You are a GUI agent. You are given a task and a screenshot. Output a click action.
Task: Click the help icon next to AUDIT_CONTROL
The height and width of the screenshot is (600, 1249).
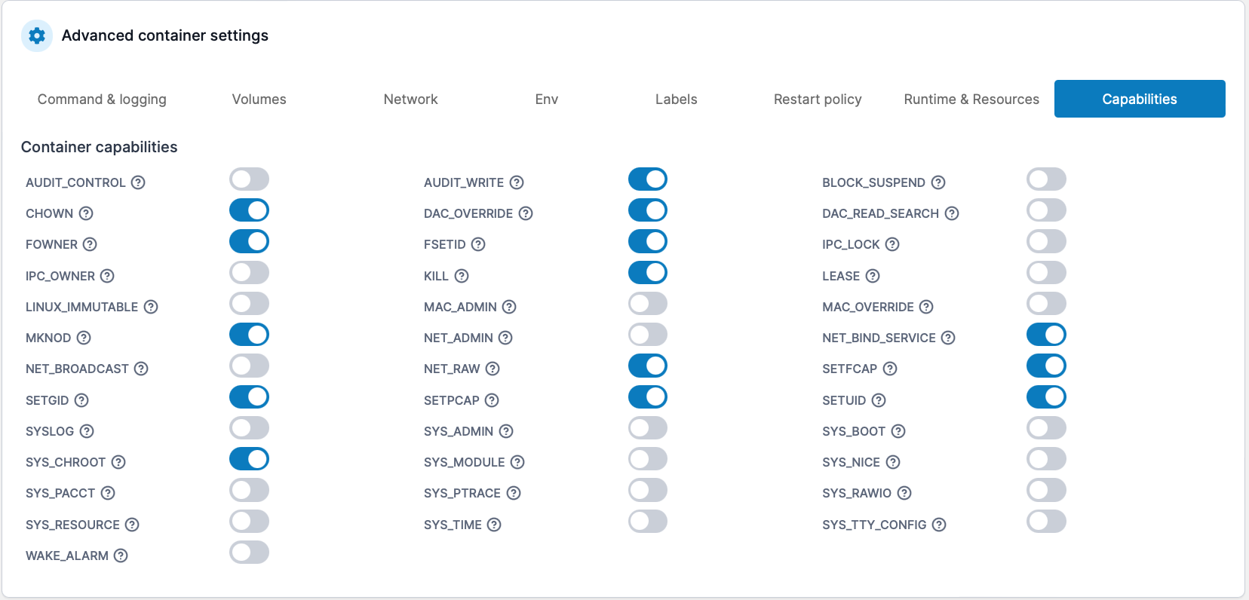139,182
